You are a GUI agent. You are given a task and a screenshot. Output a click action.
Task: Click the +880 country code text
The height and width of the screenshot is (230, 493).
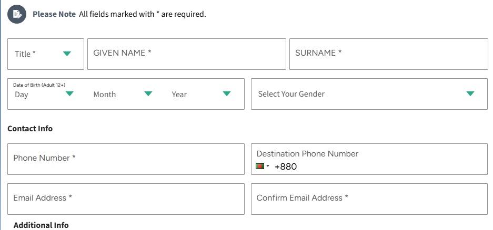(286, 166)
